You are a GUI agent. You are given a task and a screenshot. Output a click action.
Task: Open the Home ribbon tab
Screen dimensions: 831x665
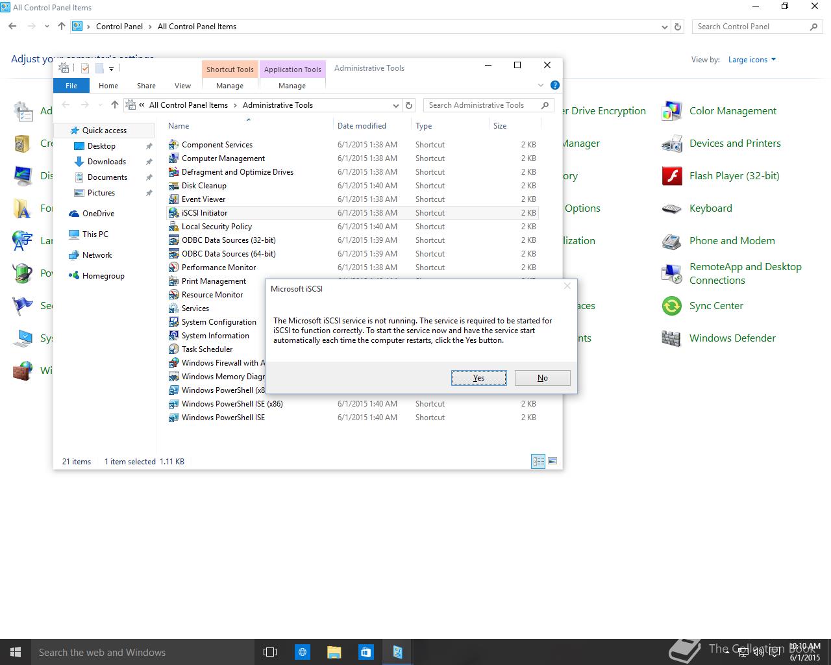[x=108, y=86]
